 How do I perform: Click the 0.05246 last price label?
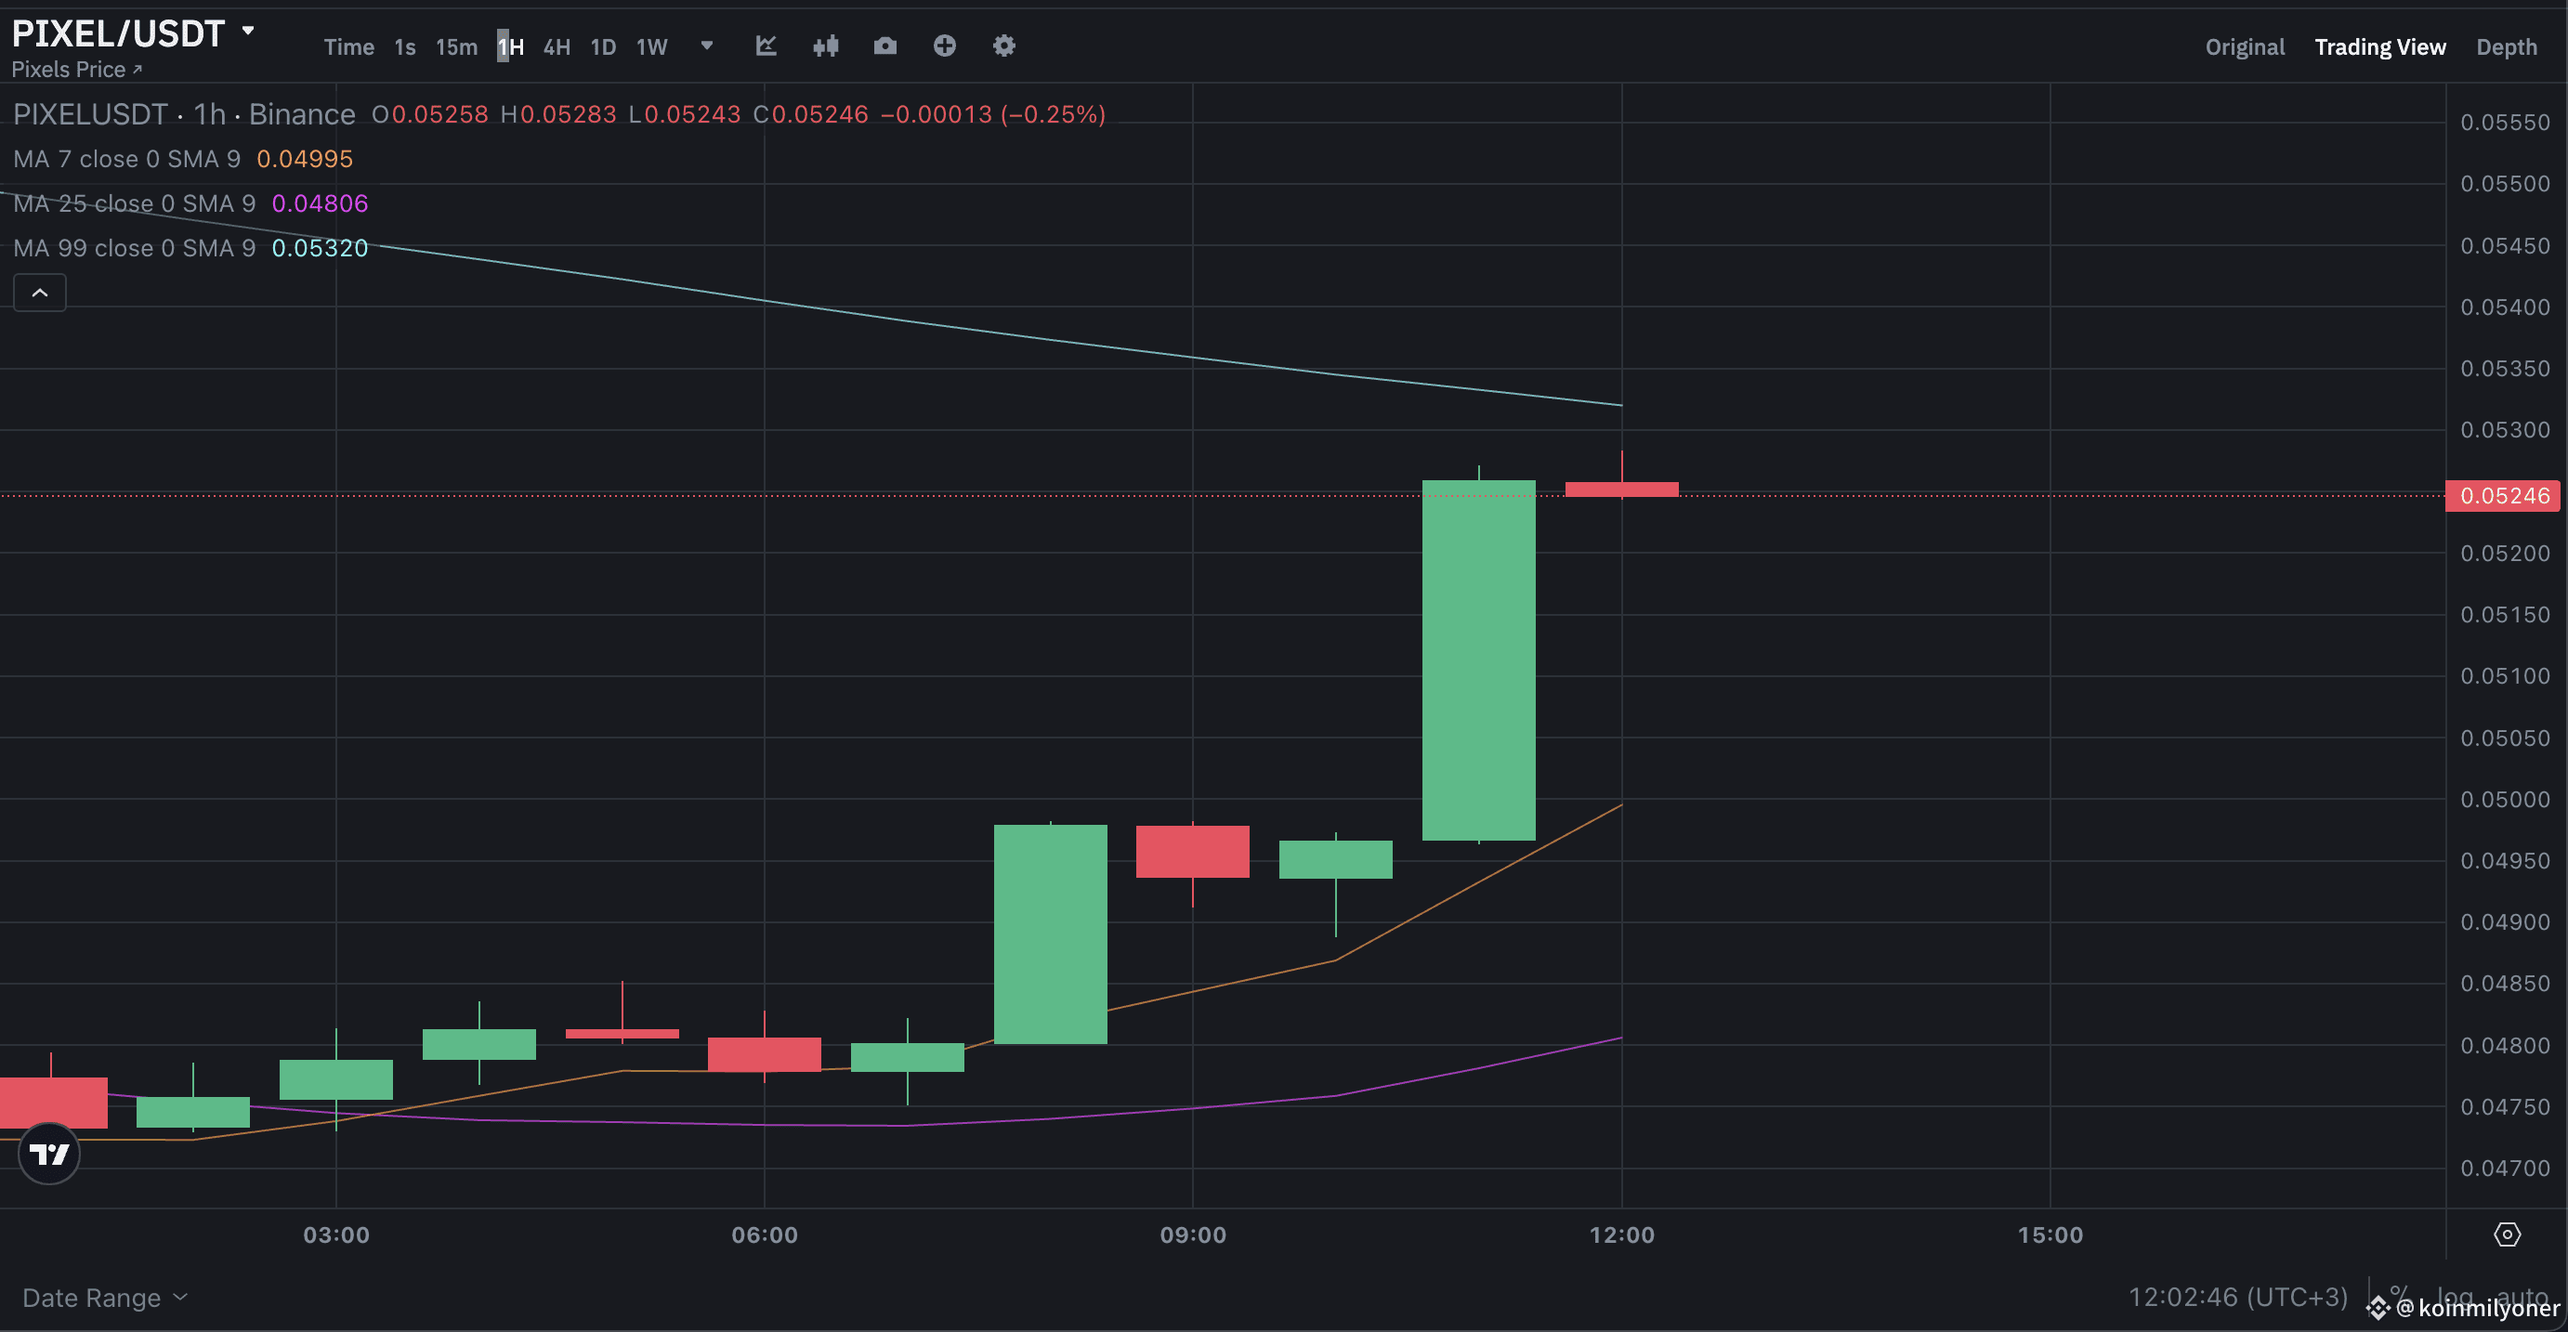pyautogui.click(x=2503, y=494)
